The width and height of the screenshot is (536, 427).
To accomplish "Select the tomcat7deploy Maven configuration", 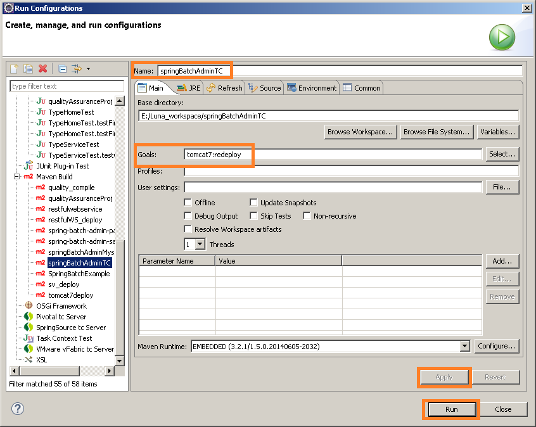I will (70, 295).
